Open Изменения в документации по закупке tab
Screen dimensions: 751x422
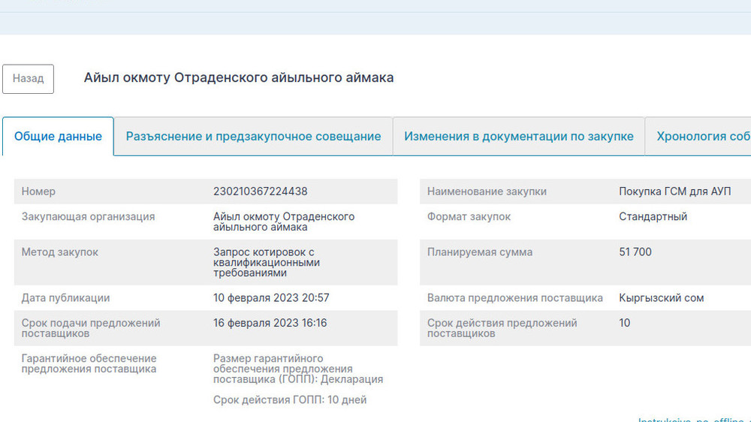click(x=518, y=137)
